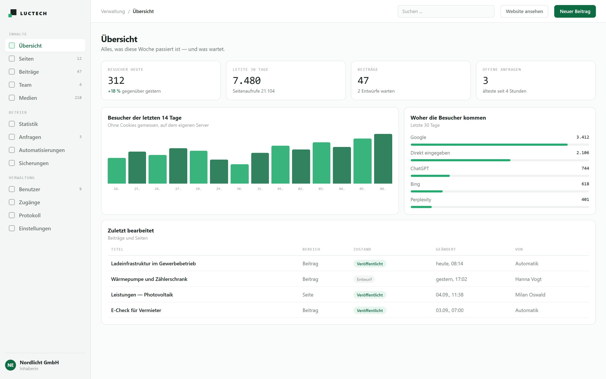Click the Benutzer sidebar icon

[x=12, y=189]
